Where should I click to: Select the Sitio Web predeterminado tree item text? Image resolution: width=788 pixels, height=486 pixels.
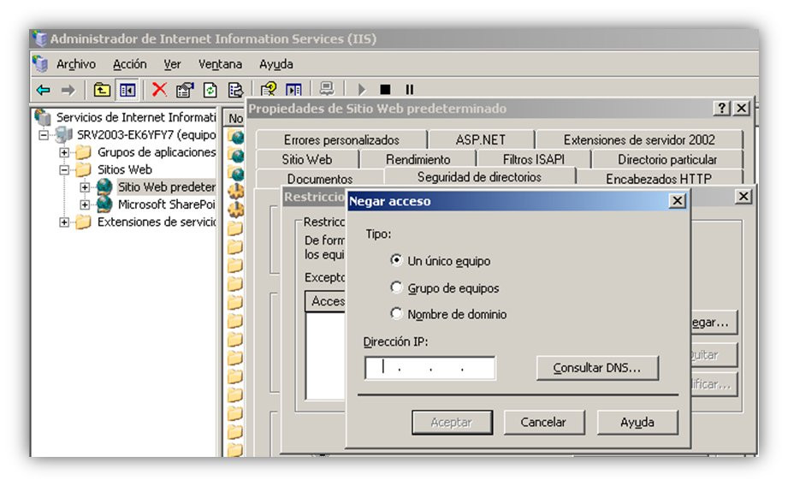pos(166,187)
